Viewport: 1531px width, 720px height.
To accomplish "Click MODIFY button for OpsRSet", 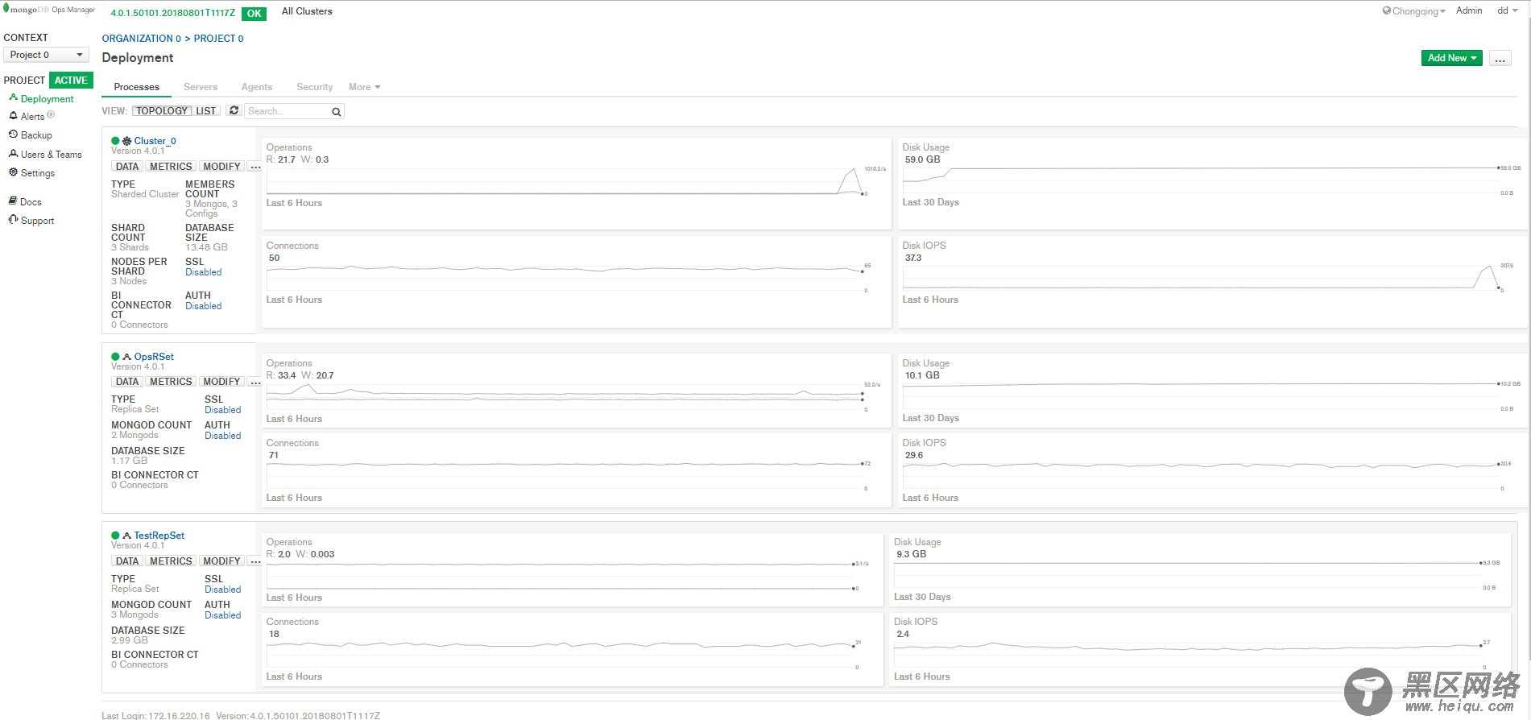I will point(221,382).
